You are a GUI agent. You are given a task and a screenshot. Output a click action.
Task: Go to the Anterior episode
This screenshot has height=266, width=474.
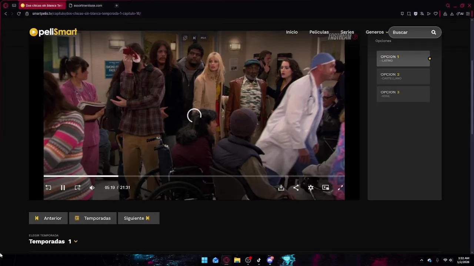(x=48, y=218)
